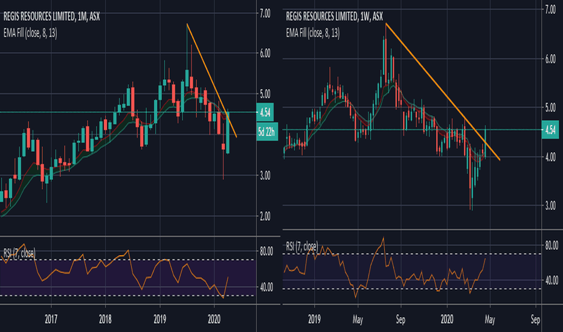
Task: Click the 7.00 price level on the weekly axis
Action: (550, 9)
